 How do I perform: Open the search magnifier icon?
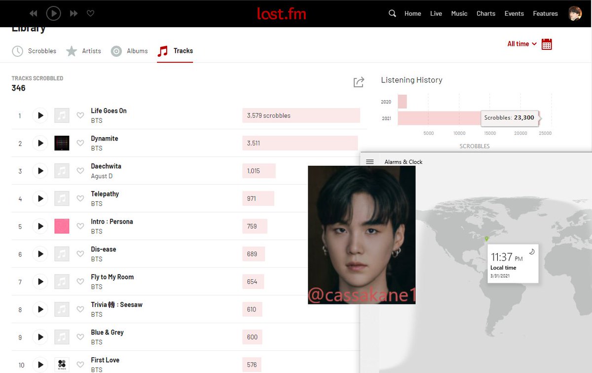pos(392,13)
